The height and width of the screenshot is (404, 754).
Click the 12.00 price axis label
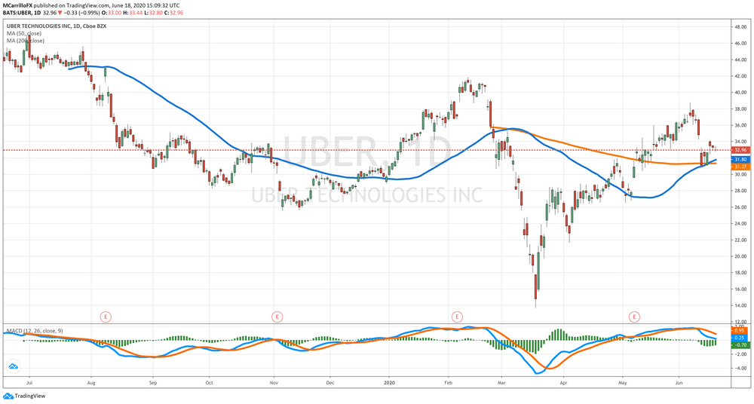(x=740, y=322)
